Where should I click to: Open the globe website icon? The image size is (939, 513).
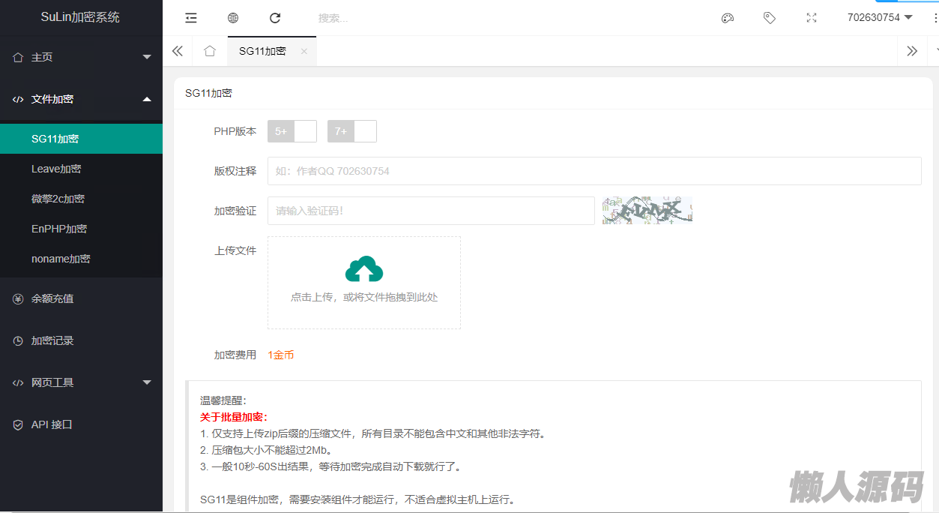point(233,18)
